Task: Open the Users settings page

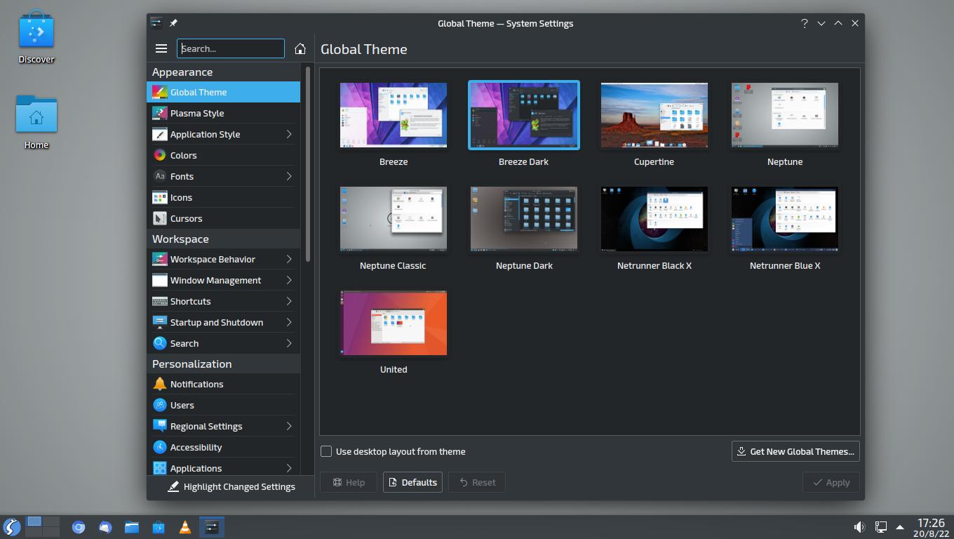Action: [223, 405]
